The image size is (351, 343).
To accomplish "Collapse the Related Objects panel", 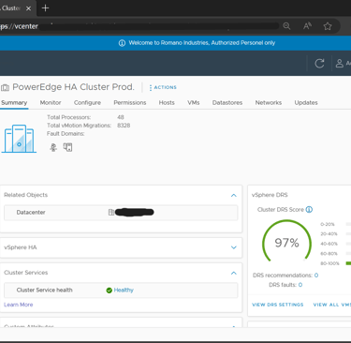I will pyautogui.click(x=234, y=195).
